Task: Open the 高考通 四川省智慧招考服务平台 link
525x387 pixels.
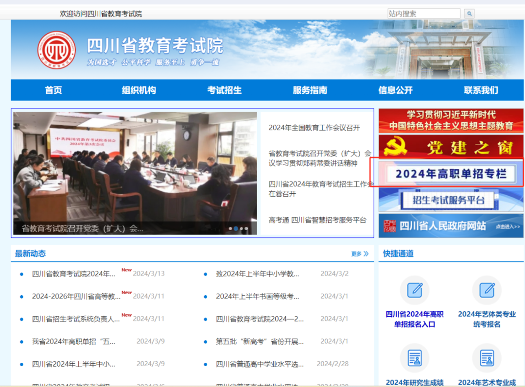Action: tap(317, 220)
